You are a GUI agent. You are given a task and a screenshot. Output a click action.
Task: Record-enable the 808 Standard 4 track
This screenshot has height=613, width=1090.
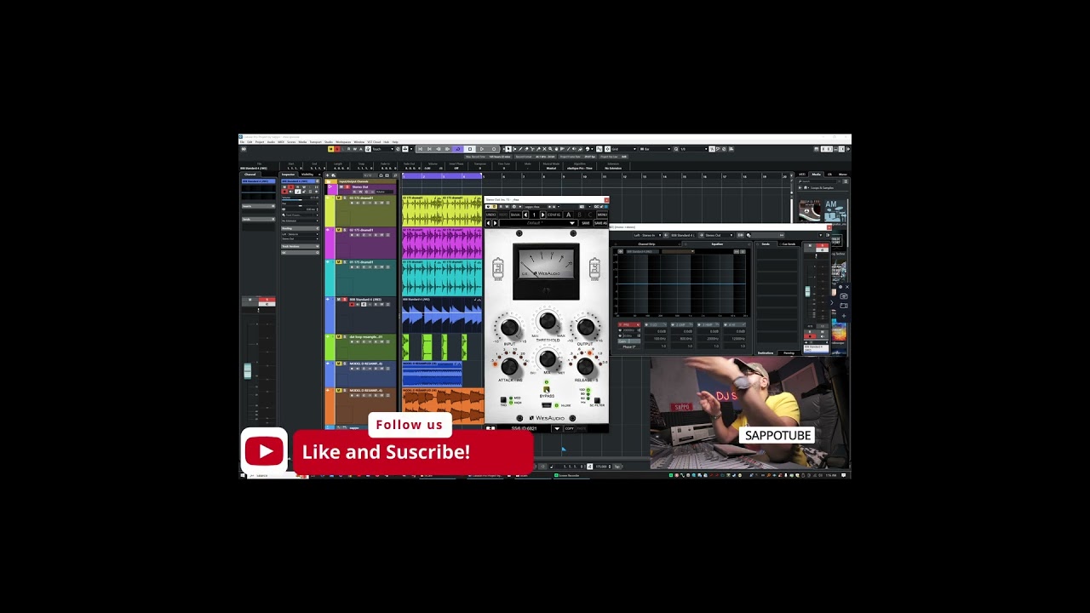tap(352, 305)
